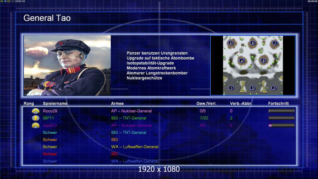Select the orange Schwer player name
Image resolution: width=318 pixels, height=179 pixels.
pos(50,139)
